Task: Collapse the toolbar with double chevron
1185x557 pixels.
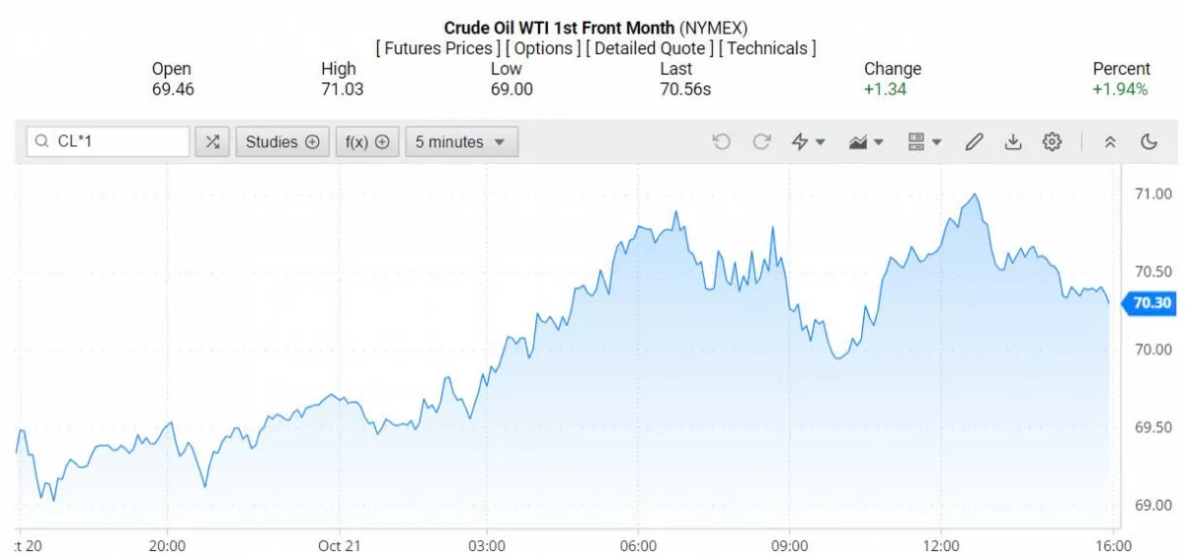Action: 1110,142
